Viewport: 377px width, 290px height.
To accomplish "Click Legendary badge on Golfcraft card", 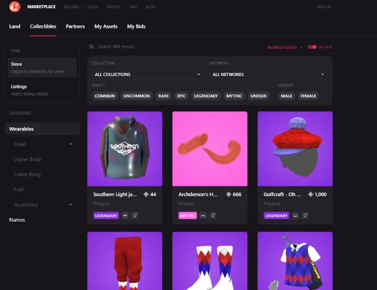I will [x=276, y=216].
